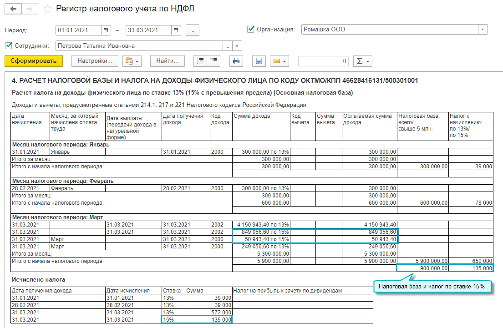Open the sum function dropdown
Screen dimensions: 503x328
point(362,61)
